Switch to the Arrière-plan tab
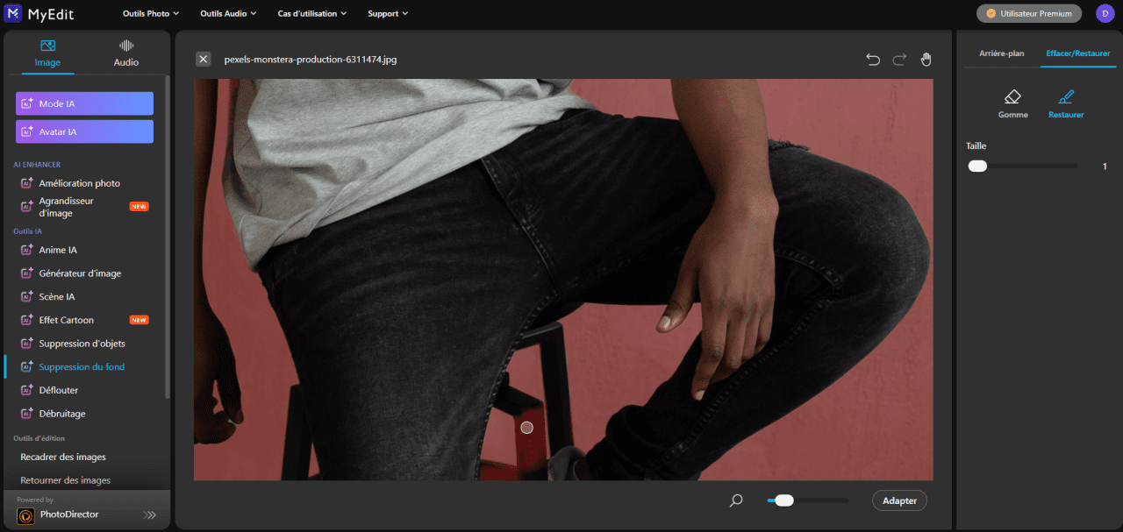Image resolution: width=1123 pixels, height=532 pixels. coord(1001,53)
